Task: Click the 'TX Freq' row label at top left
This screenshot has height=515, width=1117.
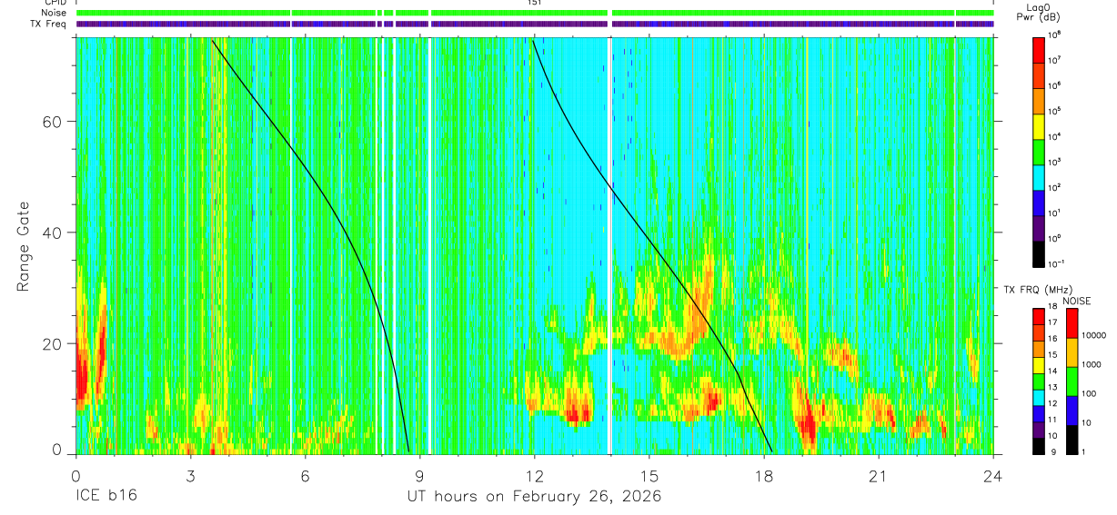Action: [49, 24]
